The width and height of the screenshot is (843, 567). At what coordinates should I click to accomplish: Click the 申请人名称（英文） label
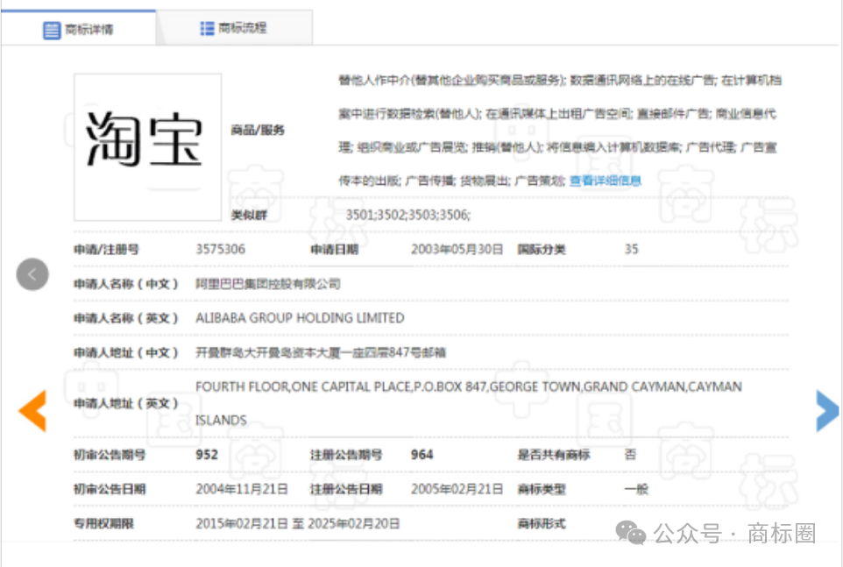(126, 318)
